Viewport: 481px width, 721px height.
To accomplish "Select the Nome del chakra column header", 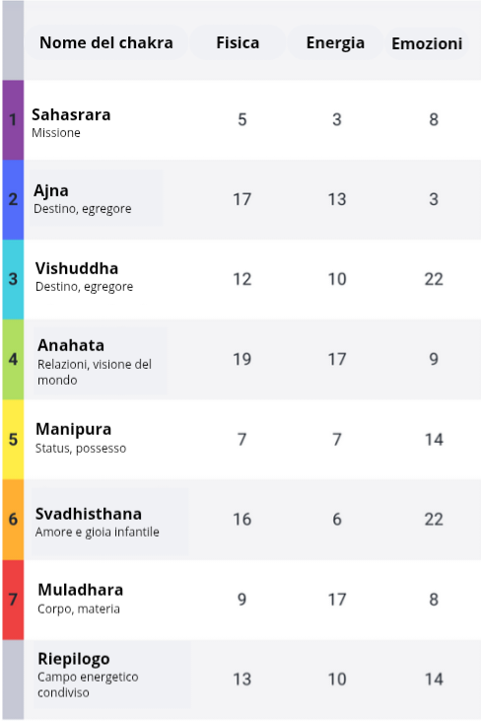I will point(106,42).
